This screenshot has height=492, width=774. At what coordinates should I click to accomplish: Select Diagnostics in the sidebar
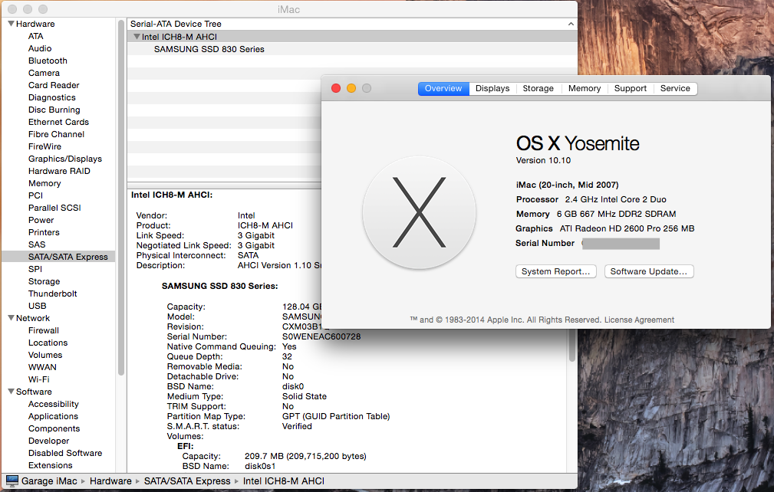[52, 97]
